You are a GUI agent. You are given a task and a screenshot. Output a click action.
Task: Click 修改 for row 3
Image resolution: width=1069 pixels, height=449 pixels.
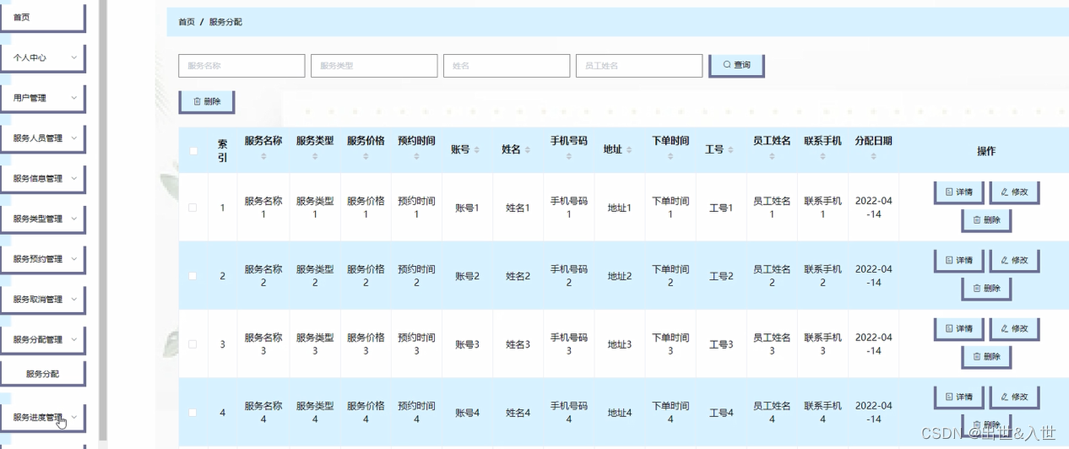pyautogui.click(x=1014, y=328)
